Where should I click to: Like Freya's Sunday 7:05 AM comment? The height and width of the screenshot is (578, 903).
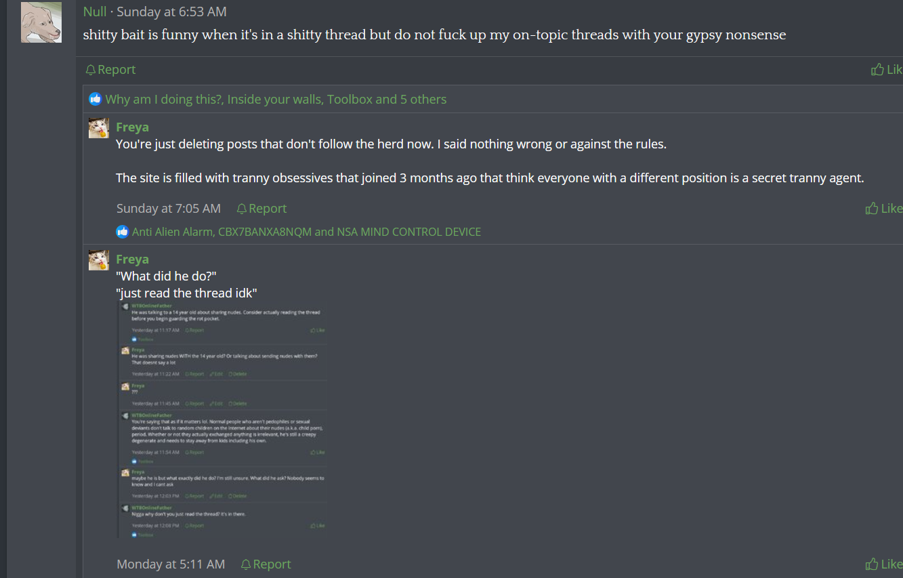[x=883, y=209]
